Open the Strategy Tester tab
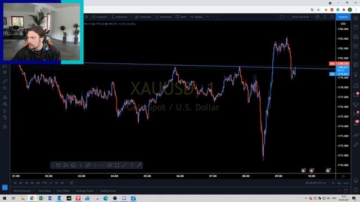Image resolution: width=360 pixels, height=202 pixels. (85, 191)
